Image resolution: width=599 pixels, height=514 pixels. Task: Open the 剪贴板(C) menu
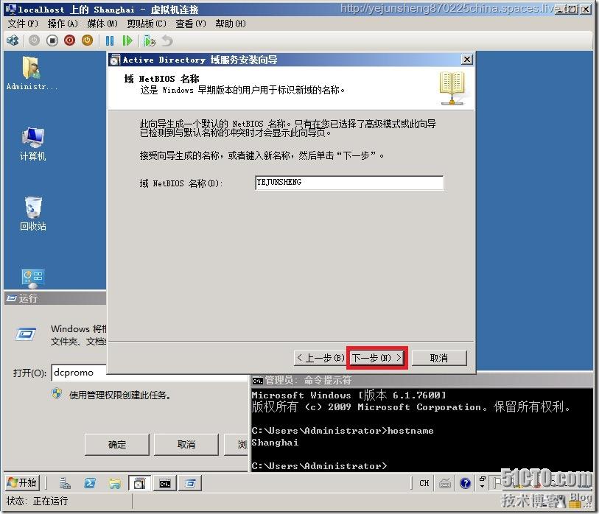click(x=147, y=24)
